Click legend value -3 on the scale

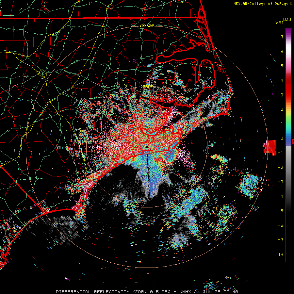[x=281, y=182]
